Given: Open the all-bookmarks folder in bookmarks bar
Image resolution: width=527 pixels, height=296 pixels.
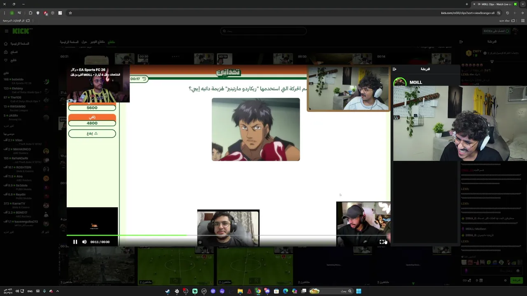Looking at the screenshot, I should click(16, 21).
